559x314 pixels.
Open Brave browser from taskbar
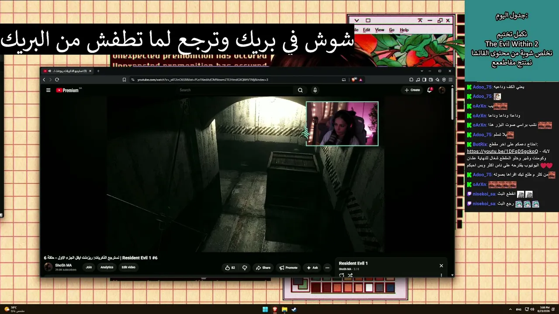(x=275, y=310)
